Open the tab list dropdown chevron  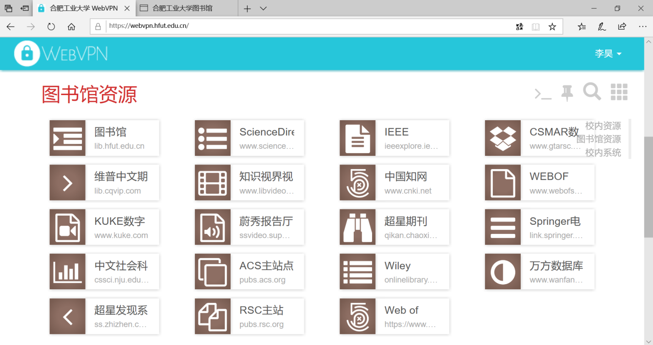pos(263,8)
